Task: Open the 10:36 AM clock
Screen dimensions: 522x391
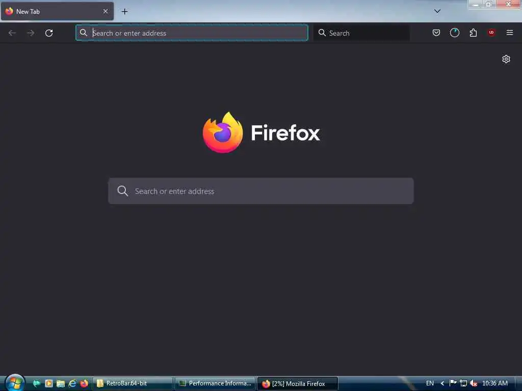Action: [494, 383]
